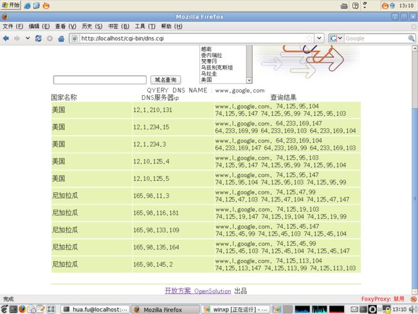Image resolution: width=418 pixels, height=314 pixels.
Task: Select 美国 in the country listbox
Action: pos(206,80)
